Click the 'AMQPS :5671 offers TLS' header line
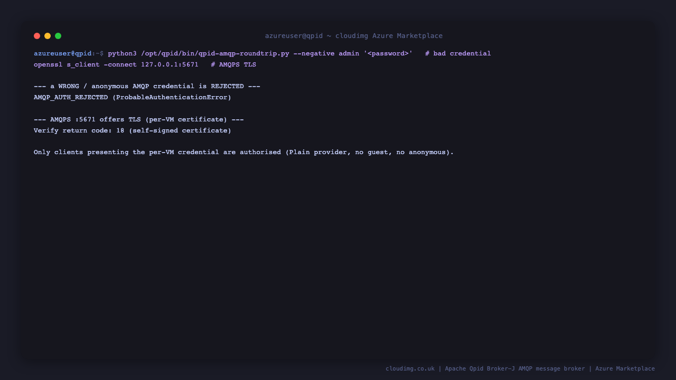Image resolution: width=676 pixels, height=380 pixels. (139, 119)
